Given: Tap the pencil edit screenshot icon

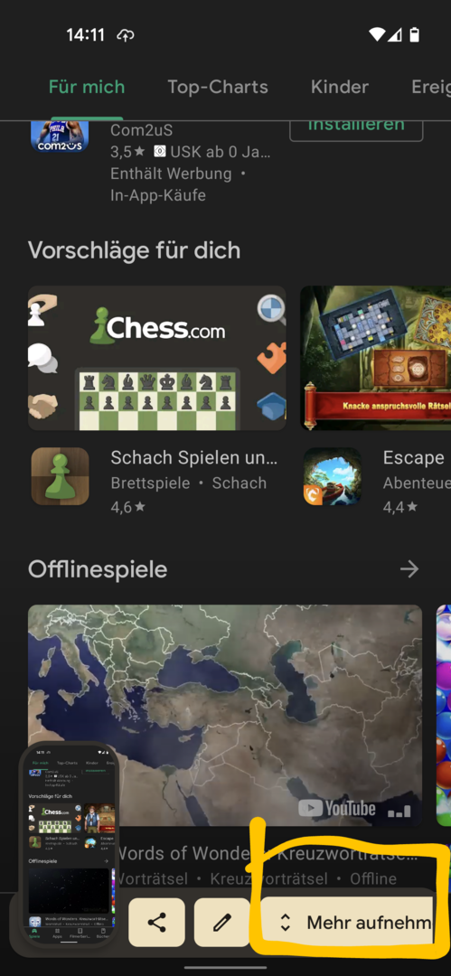Looking at the screenshot, I should pos(221,922).
